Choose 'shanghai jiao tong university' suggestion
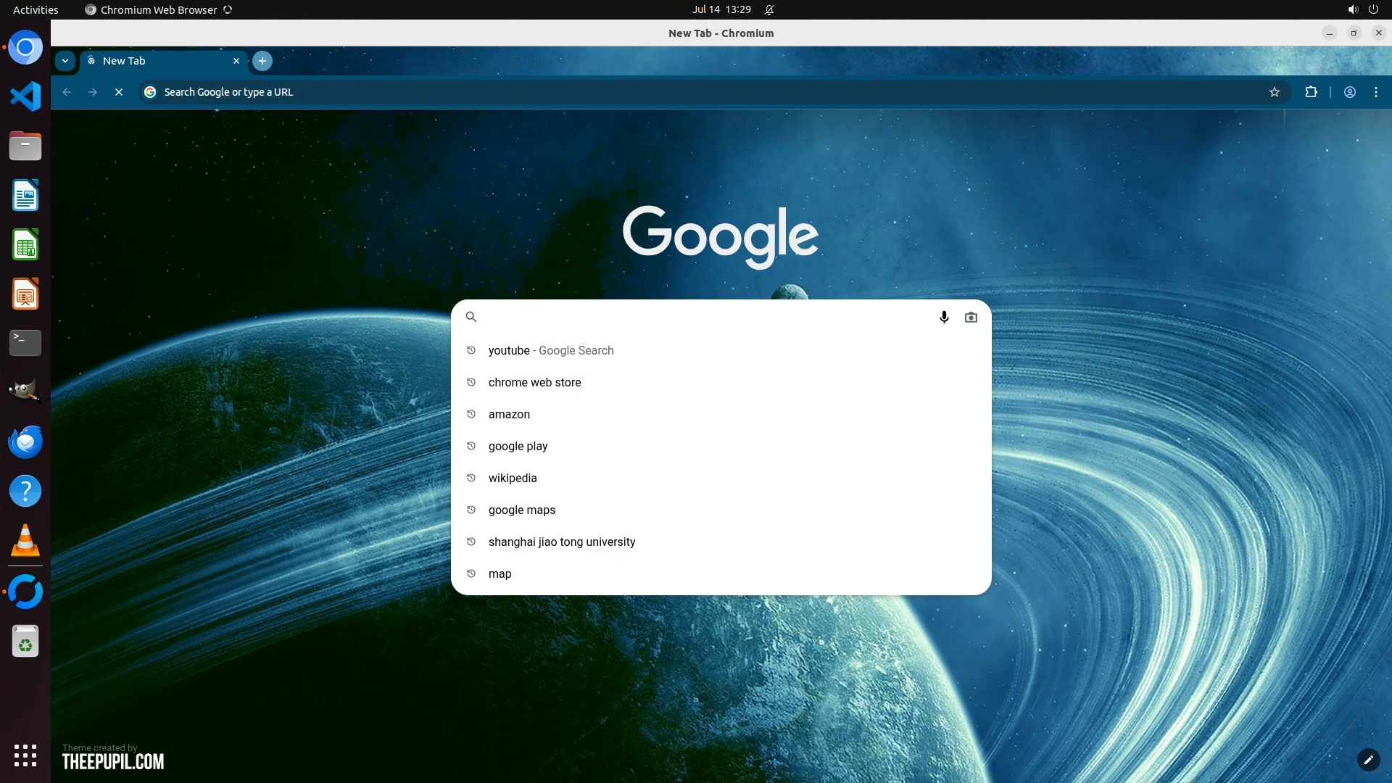 [561, 542]
